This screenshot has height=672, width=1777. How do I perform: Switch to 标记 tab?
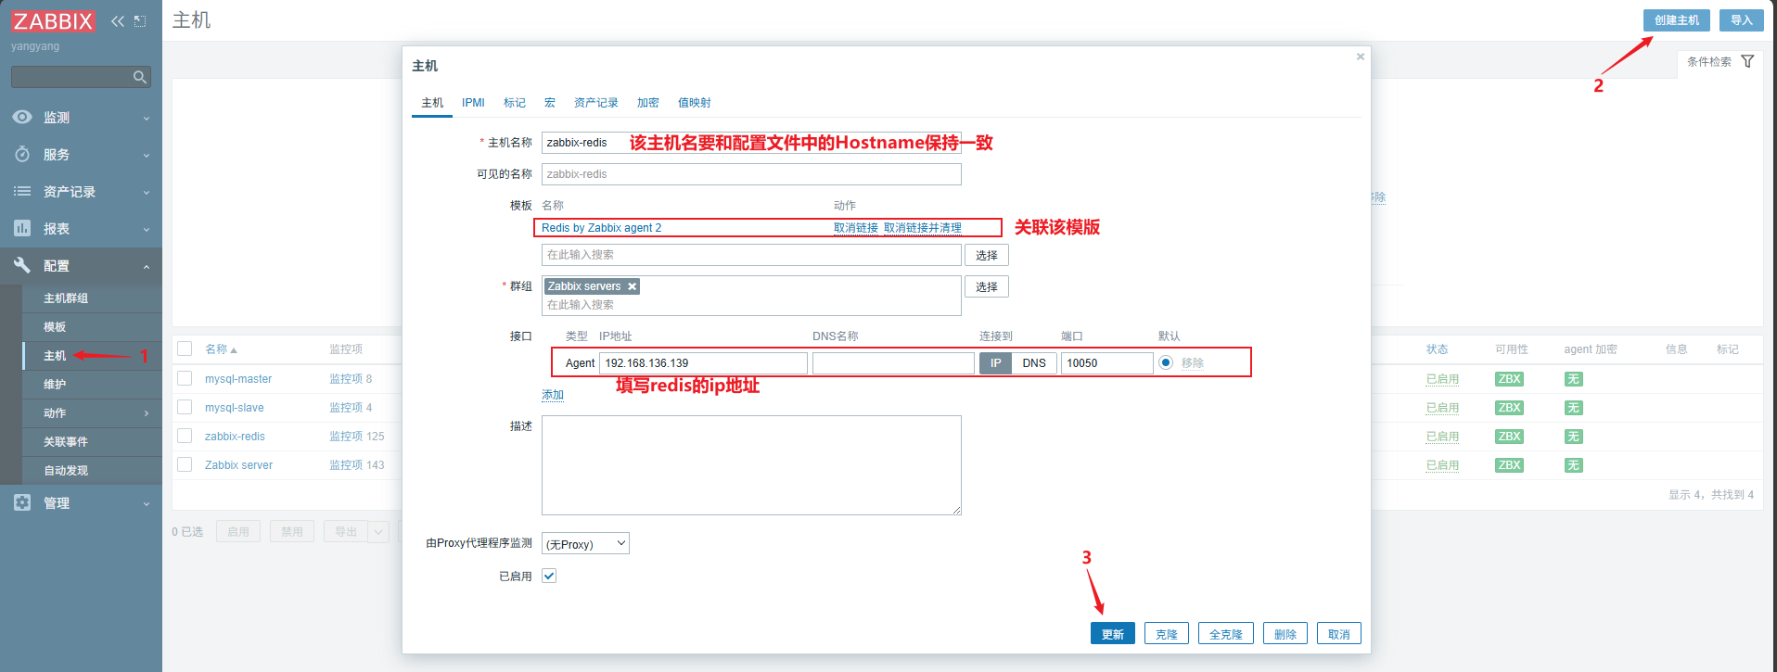tap(515, 103)
